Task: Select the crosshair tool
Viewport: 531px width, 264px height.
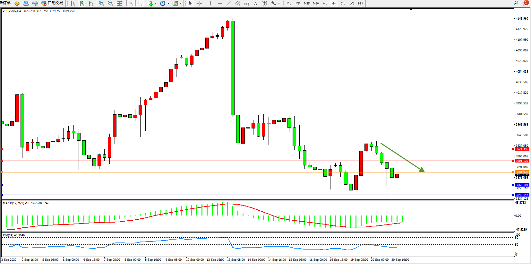Action: 200,3
